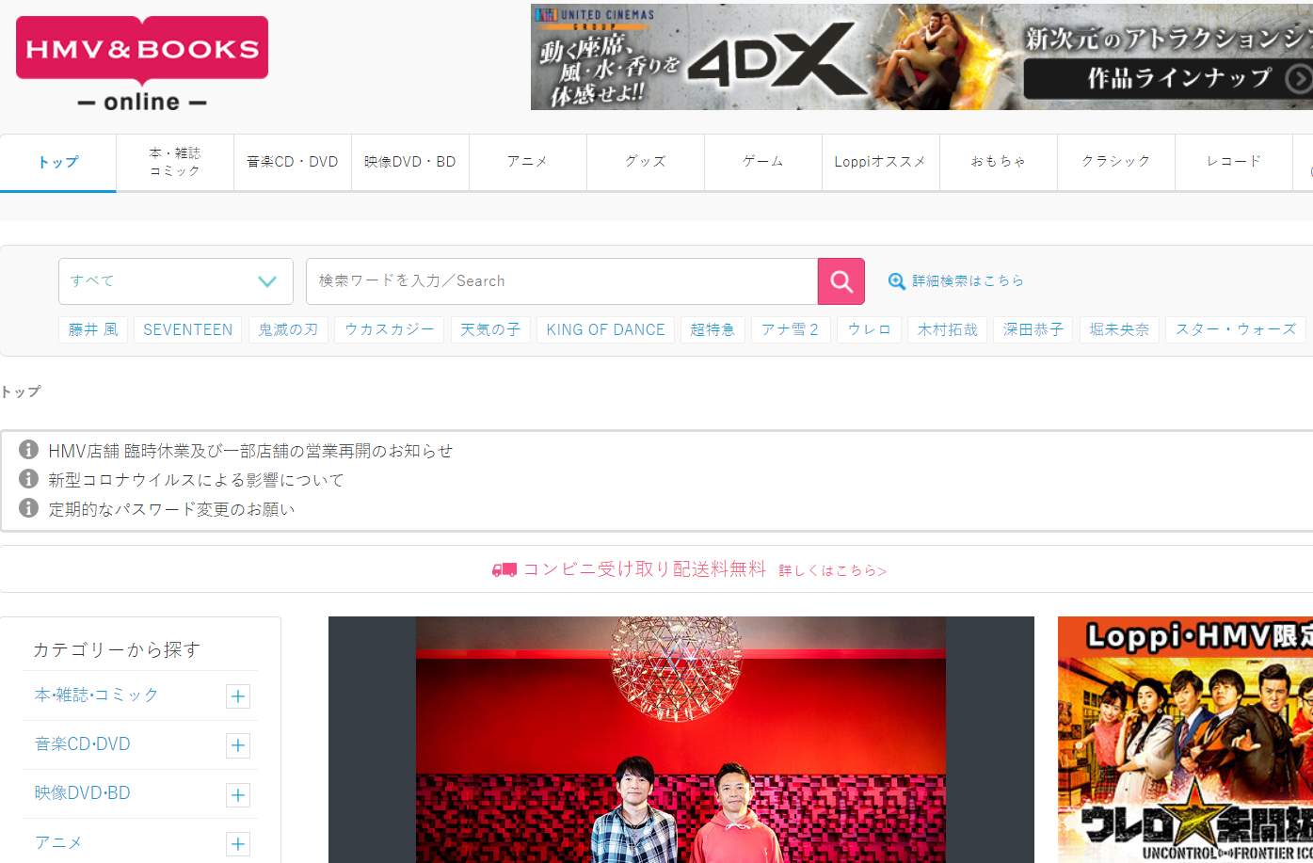Switch to the ゲーム tab
Image resolution: width=1313 pixels, height=863 pixels.
pos(762,162)
